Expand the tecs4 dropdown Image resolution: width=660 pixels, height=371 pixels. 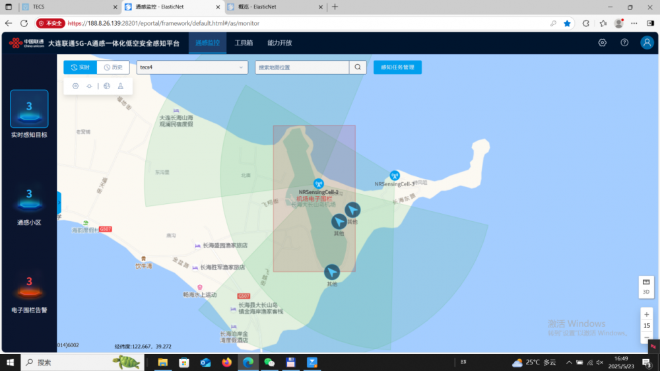[x=192, y=67]
